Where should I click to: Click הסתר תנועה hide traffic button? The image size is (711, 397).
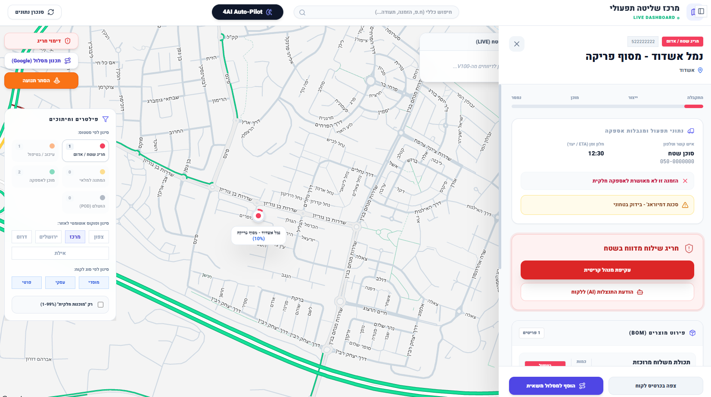41,81
